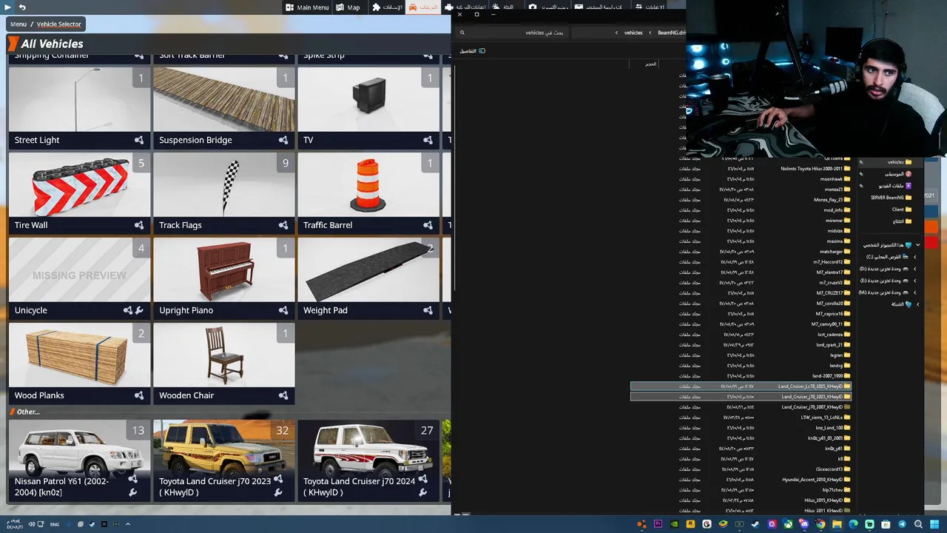Open Street Light configurations icon
The image size is (947, 533).
point(138,140)
